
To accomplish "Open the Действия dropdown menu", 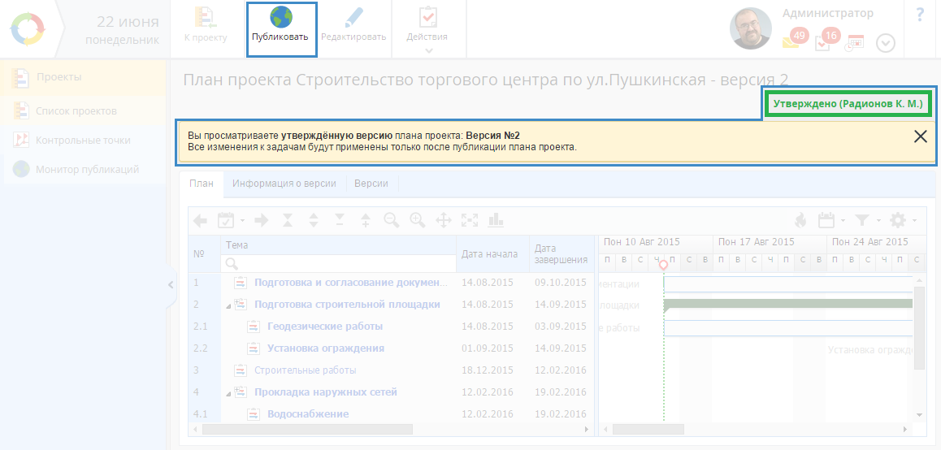I will 427,30.
